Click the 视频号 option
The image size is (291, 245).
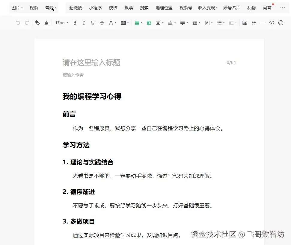coord(186,8)
